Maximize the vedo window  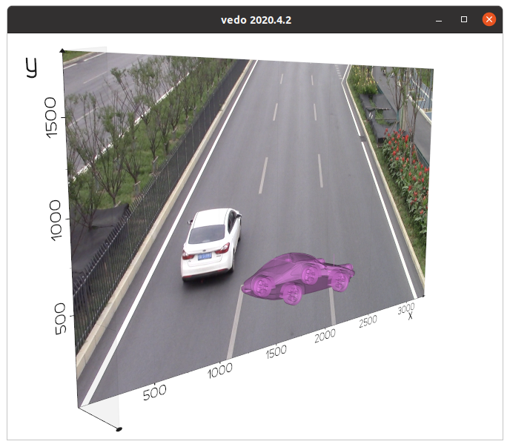[x=464, y=19]
